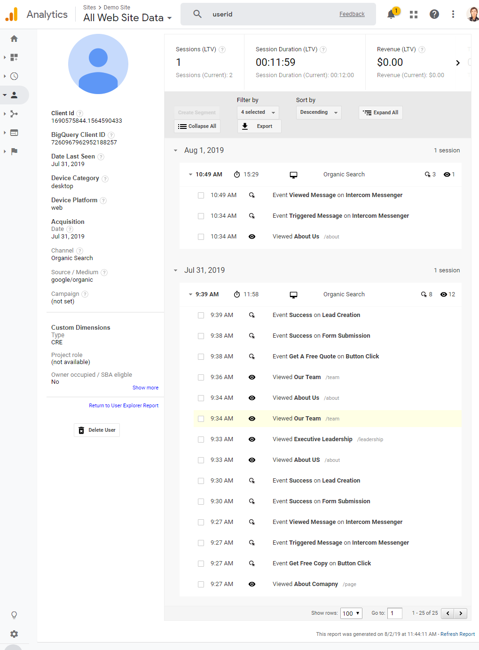
Task: Select the 9:27 AM About Comapny checkbox
Action: (201, 584)
